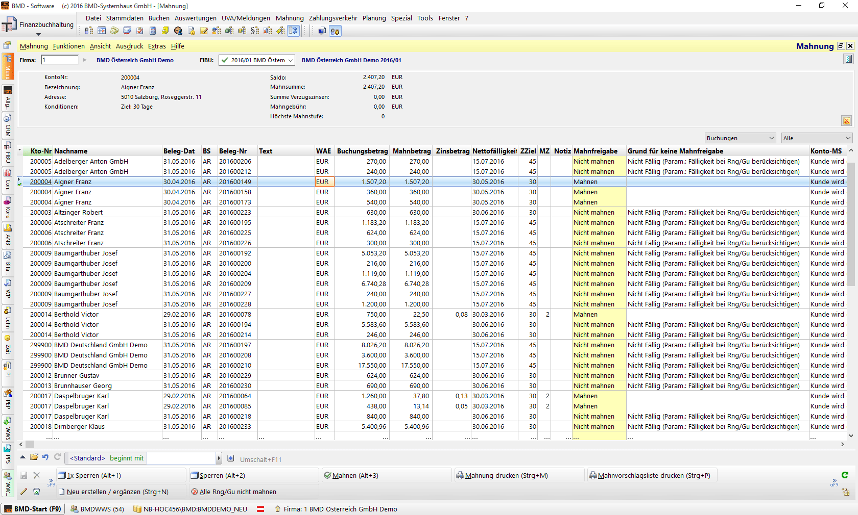Toggle the blue plus box beside Umschalt+F11

[x=231, y=458]
